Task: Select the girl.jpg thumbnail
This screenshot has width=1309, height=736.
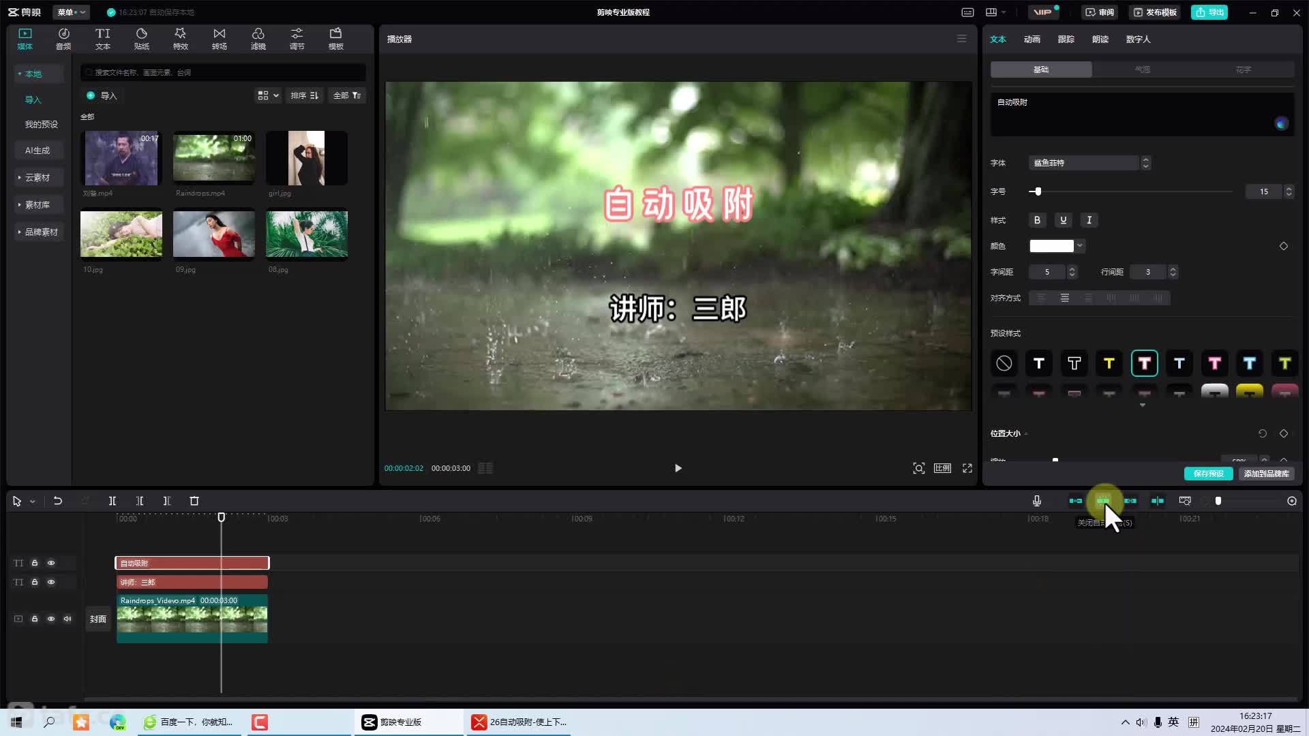Action: (307, 158)
